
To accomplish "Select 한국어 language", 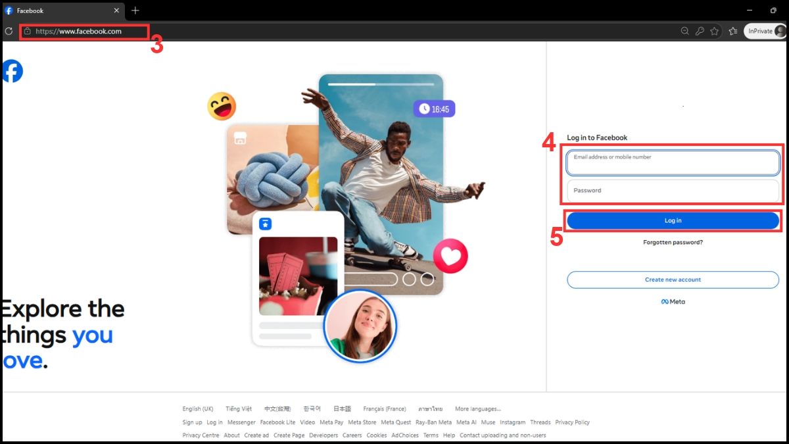I will (x=312, y=409).
